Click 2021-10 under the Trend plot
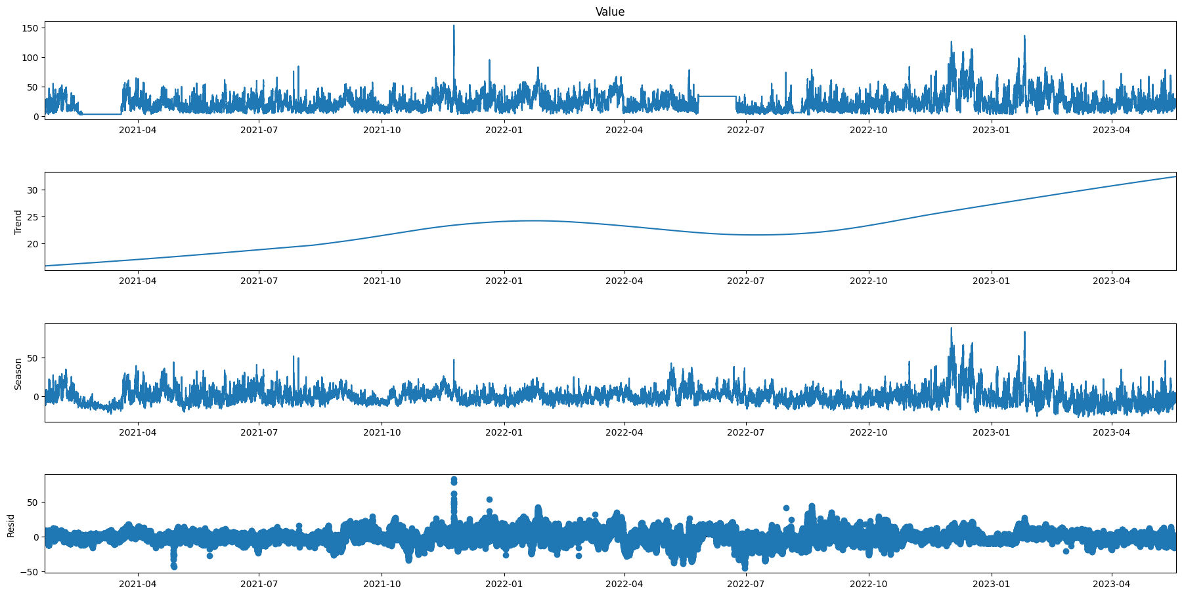Screen dimensions: 1182x595 pyautogui.click(x=382, y=281)
